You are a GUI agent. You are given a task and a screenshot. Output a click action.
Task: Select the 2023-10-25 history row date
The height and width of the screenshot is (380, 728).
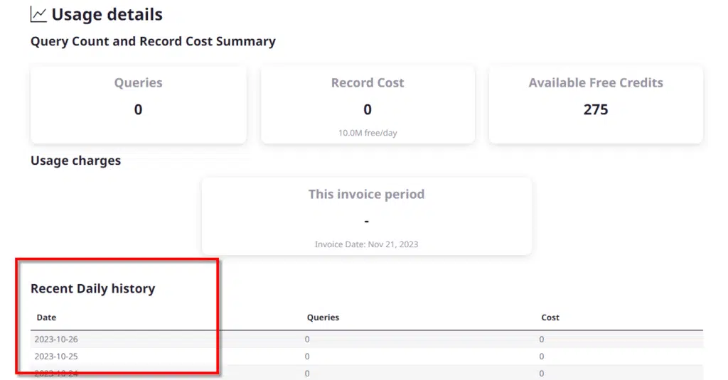[x=56, y=356]
